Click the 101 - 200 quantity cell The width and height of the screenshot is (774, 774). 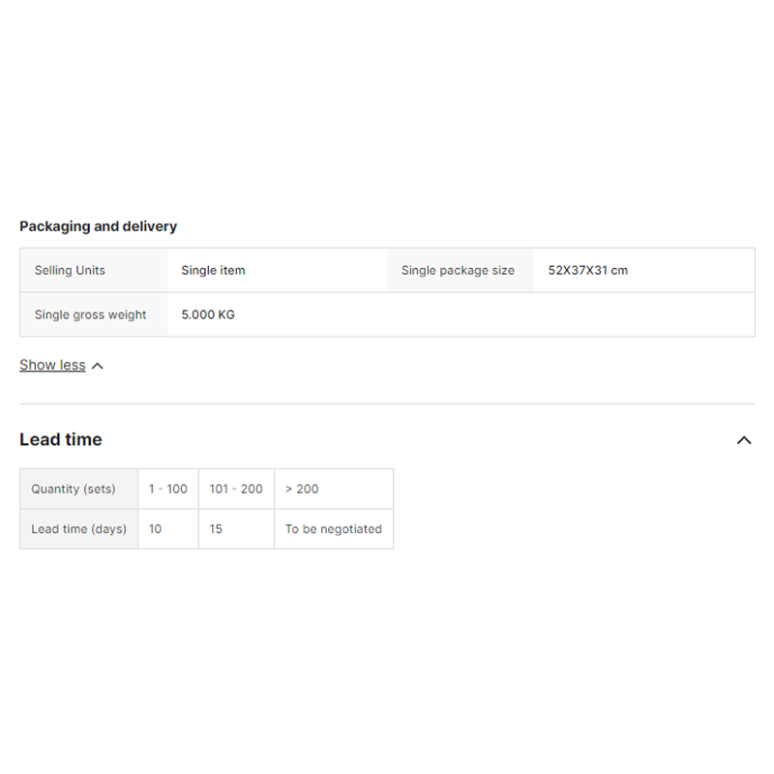point(236,489)
